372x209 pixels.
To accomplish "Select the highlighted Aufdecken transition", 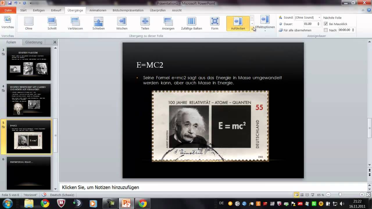I will [238, 24].
